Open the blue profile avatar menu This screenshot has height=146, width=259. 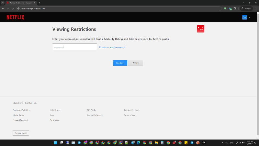(244, 17)
